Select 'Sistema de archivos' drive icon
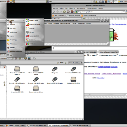Viewport: 127px width, 127px height. (x=36, y=89)
